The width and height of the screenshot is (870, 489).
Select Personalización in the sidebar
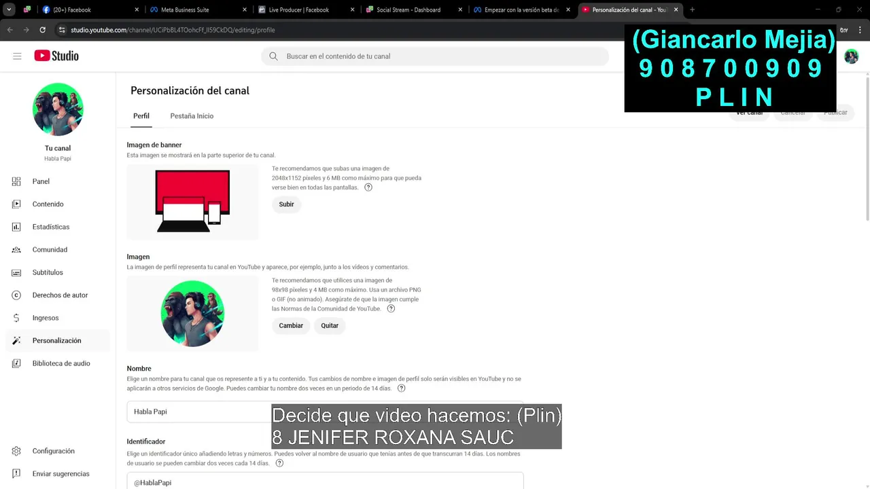click(58, 341)
